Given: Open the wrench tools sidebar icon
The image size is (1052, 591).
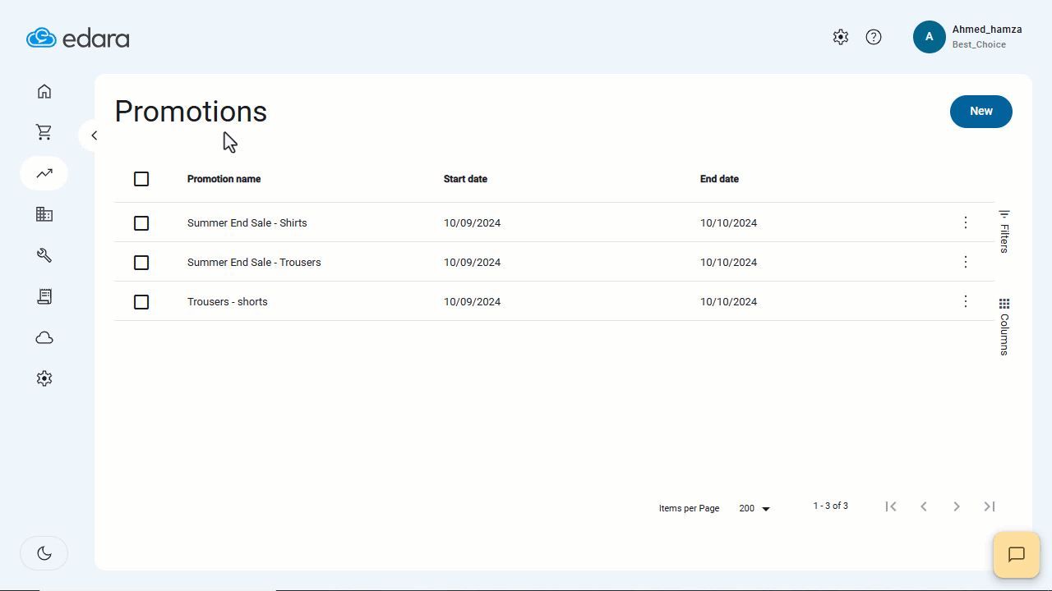Looking at the screenshot, I should click(44, 255).
